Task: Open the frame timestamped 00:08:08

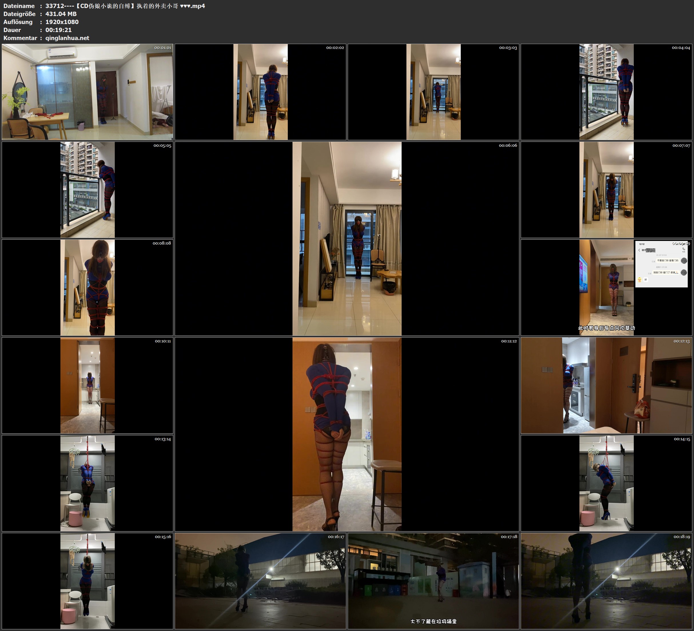Action: 88,287
